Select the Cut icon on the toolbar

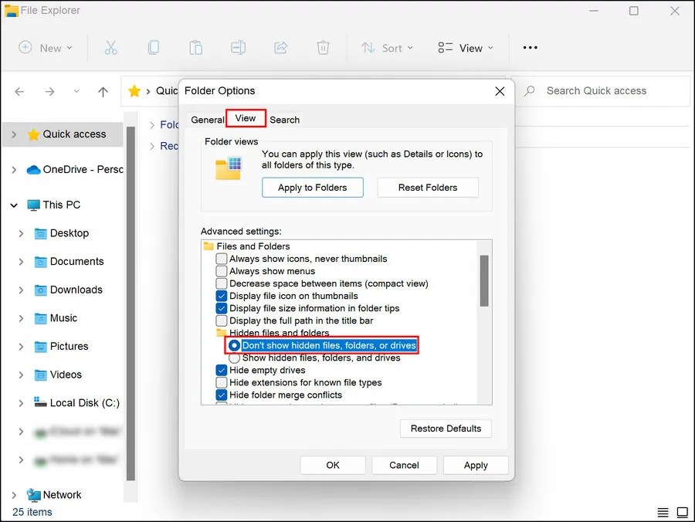click(x=111, y=47)
